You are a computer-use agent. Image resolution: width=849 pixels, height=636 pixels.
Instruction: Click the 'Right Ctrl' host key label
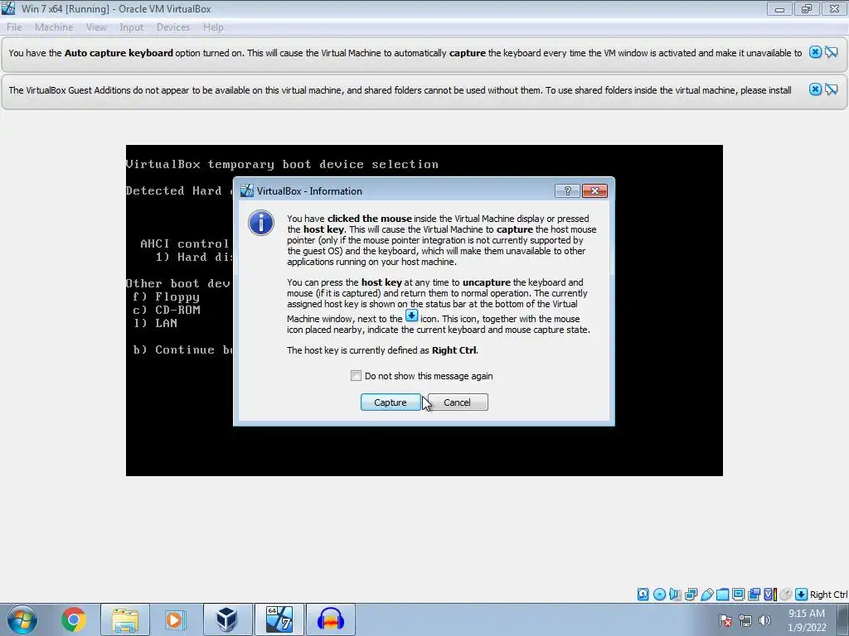click(828, 595)
